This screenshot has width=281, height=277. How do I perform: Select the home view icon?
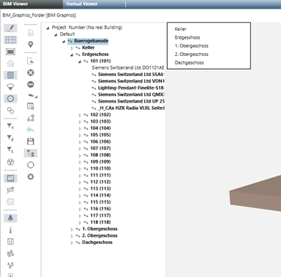click(10, 63)
